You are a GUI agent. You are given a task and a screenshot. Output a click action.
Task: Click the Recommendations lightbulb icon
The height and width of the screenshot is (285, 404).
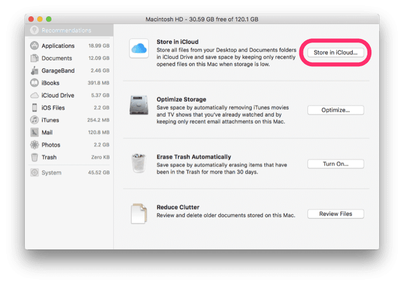tap(34, 30)
